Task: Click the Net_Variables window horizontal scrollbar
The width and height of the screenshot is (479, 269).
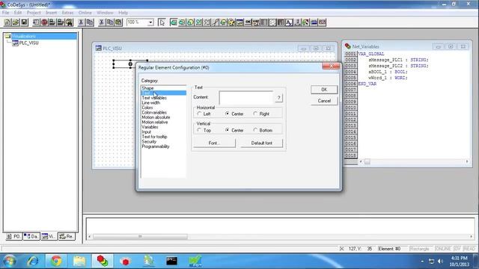Action: 414,161
